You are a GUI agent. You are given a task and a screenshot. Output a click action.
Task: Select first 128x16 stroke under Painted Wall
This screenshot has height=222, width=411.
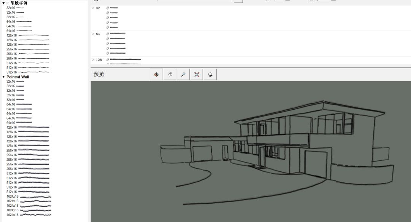coord(28,127)
